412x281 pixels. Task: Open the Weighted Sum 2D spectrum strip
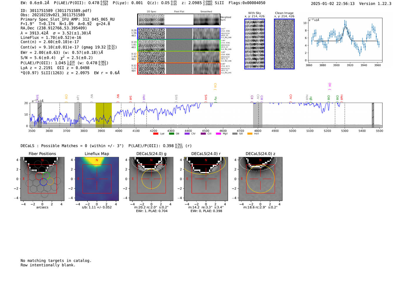179,19
